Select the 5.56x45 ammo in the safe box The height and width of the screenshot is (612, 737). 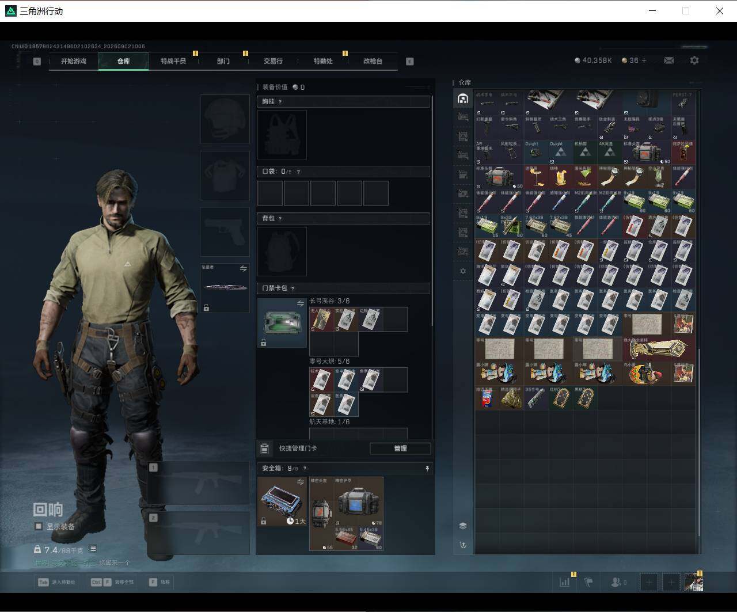346,539
